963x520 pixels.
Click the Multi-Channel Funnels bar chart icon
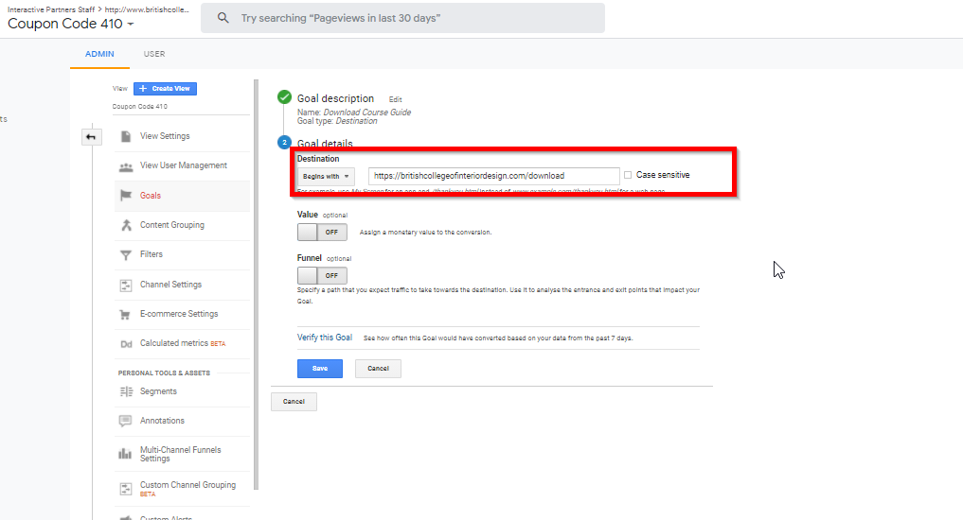(125, 454)
